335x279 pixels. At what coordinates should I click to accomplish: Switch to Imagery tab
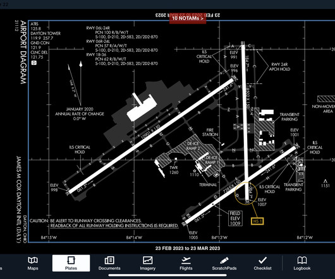click(148, 263)
